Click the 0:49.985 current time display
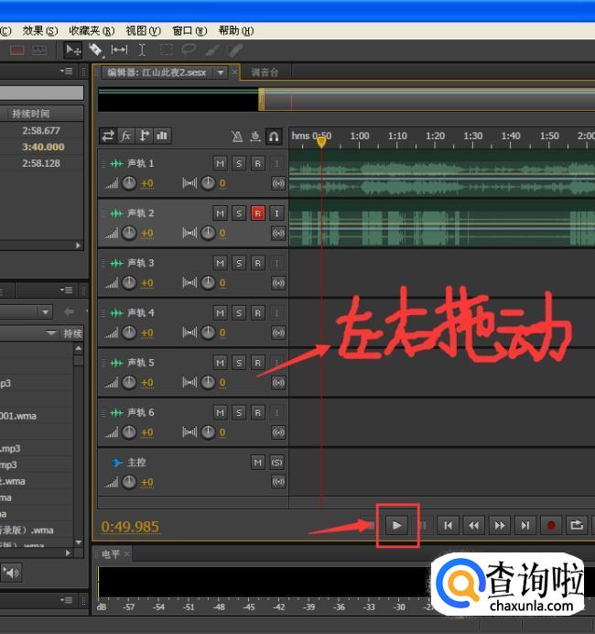 130,526
